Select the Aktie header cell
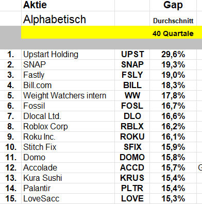The image size is (202, 204). 68,5
